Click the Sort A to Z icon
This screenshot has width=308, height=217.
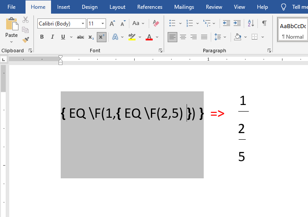[x=251, y=23]
